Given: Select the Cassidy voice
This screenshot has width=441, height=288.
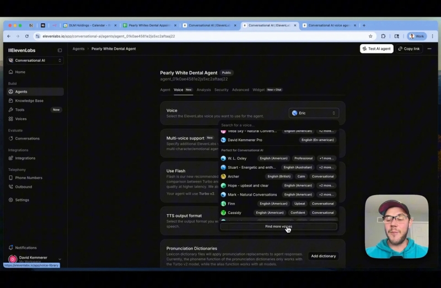Looking at the screenshot, I should coord(278,212).
